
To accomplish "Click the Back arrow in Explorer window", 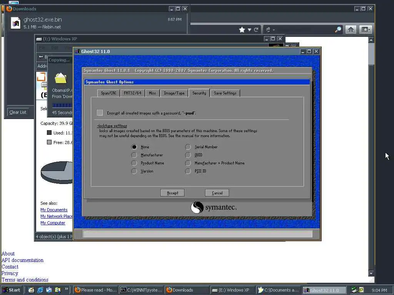I will (41, 57).
